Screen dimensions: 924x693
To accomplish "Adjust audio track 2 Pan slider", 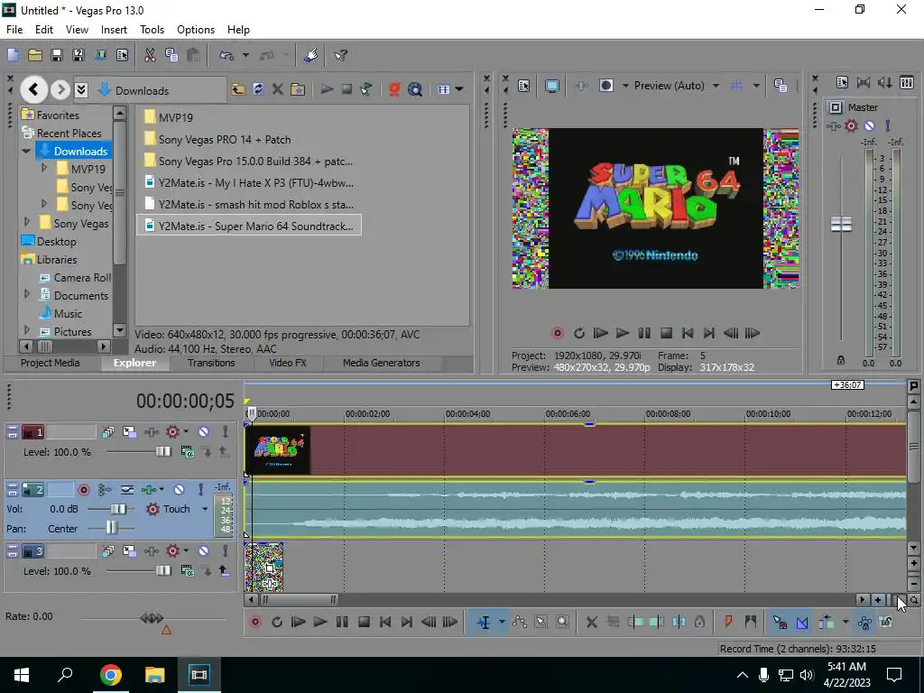I will click(x=111, y=528).
